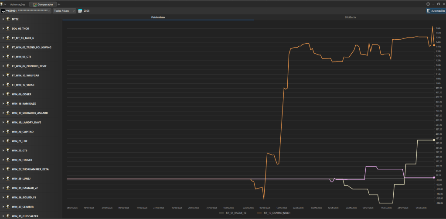
Task: Click the orange line endpoint marker on chart
Action: (x=433, y=45)
